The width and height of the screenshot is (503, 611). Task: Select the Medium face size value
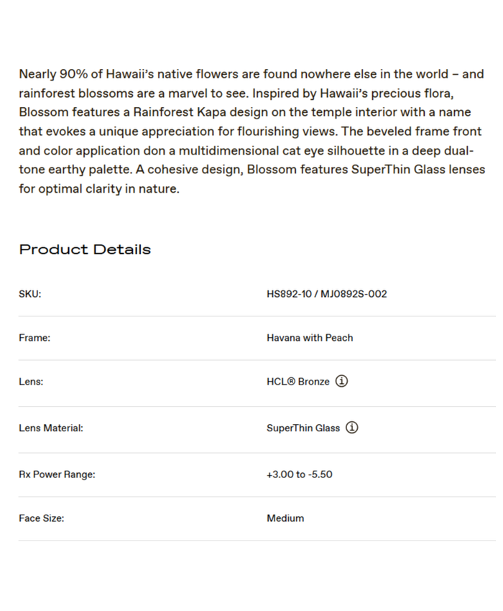tap(285, 518)
